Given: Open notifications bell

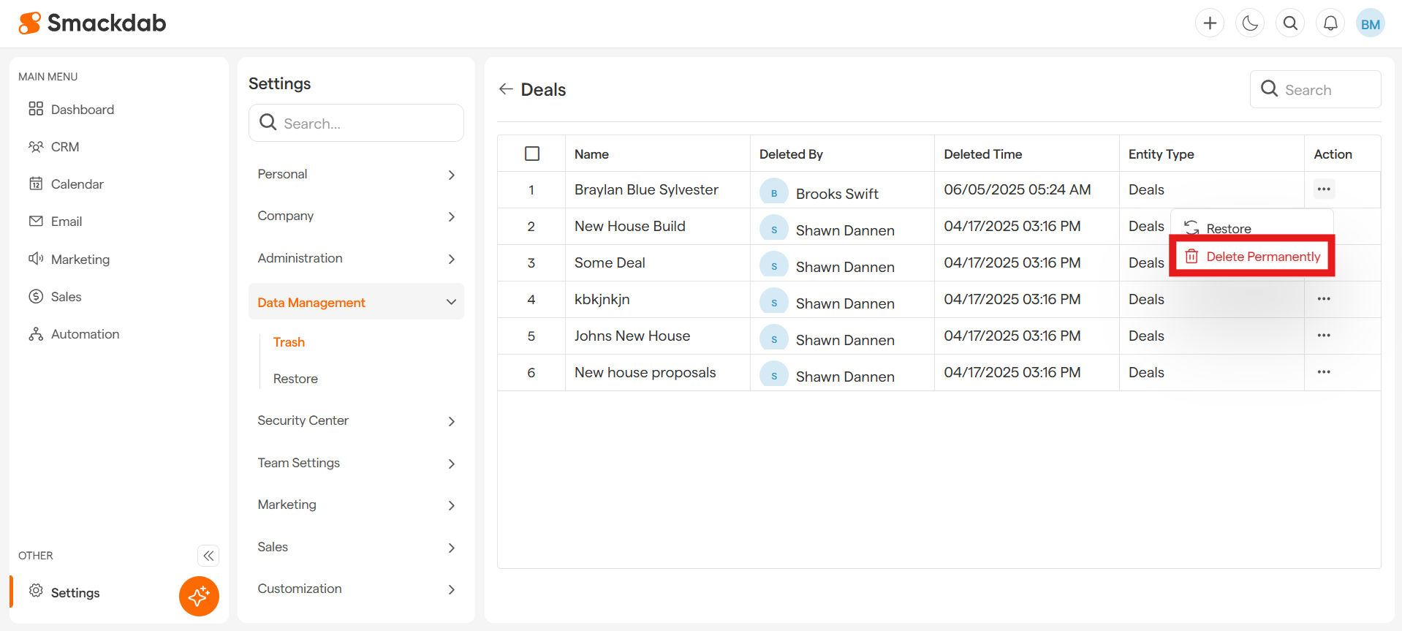Looking at the screenshot, I should [x=1330, y=23].
